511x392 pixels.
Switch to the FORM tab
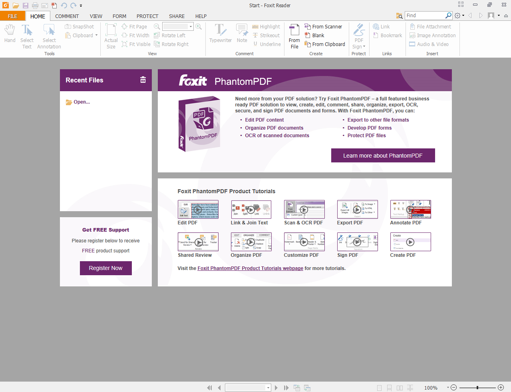click(x=119, y=16)
